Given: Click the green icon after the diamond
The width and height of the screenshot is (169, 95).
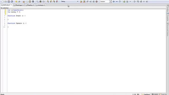Looking at the screenshot, I should click(124, 2).
